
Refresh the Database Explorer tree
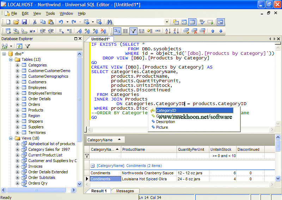pyautogui.click(x=19, y=46)
